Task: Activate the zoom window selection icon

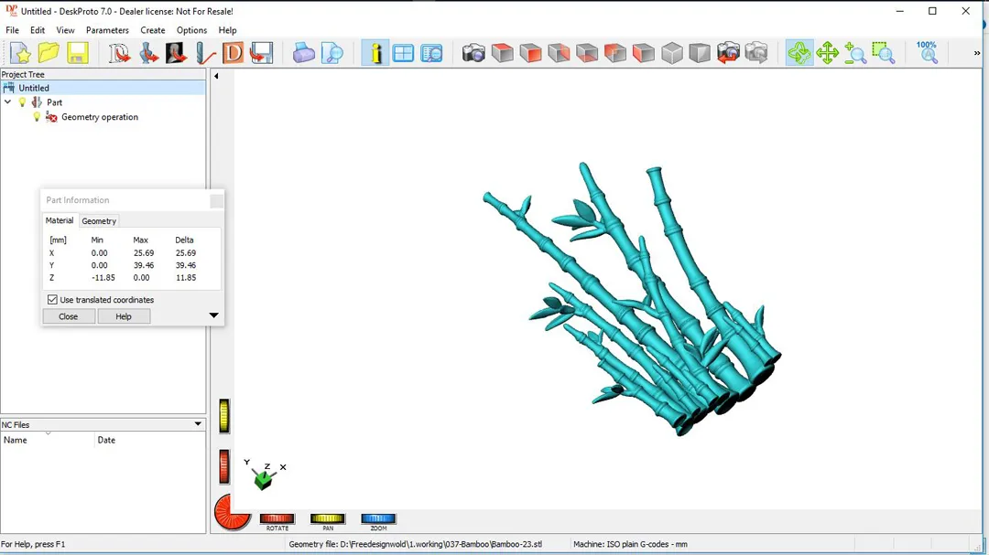Action: pos(884,53)
